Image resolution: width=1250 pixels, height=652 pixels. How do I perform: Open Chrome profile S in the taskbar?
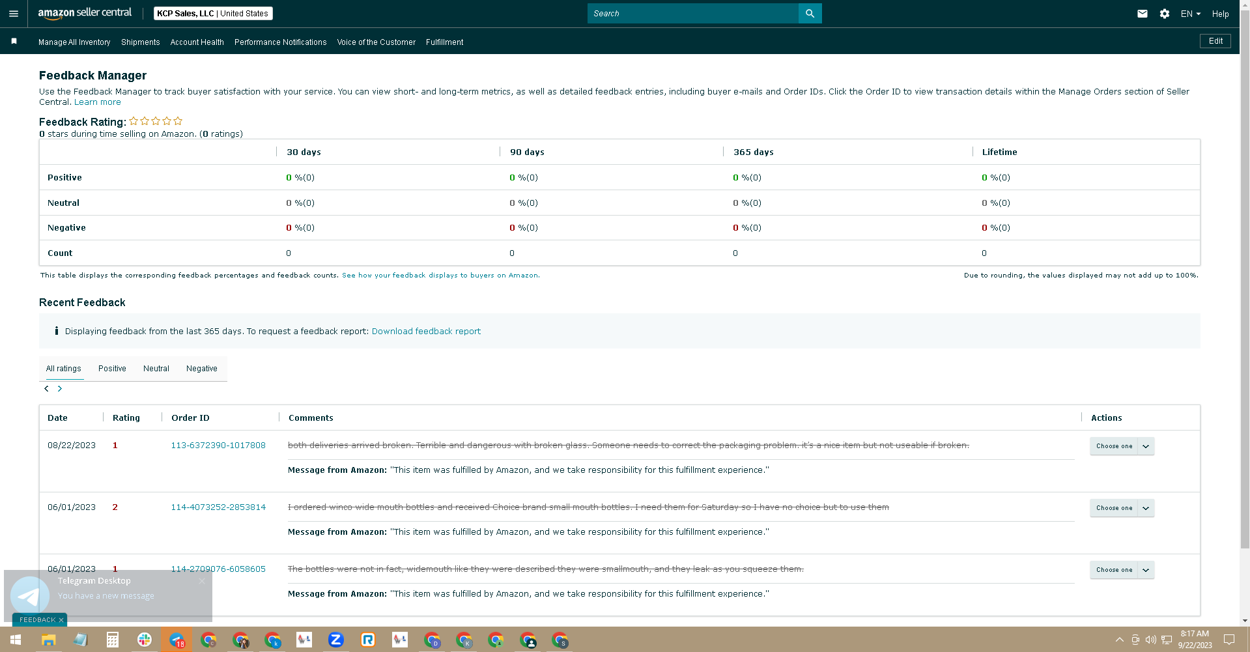(x=560, y=640)
